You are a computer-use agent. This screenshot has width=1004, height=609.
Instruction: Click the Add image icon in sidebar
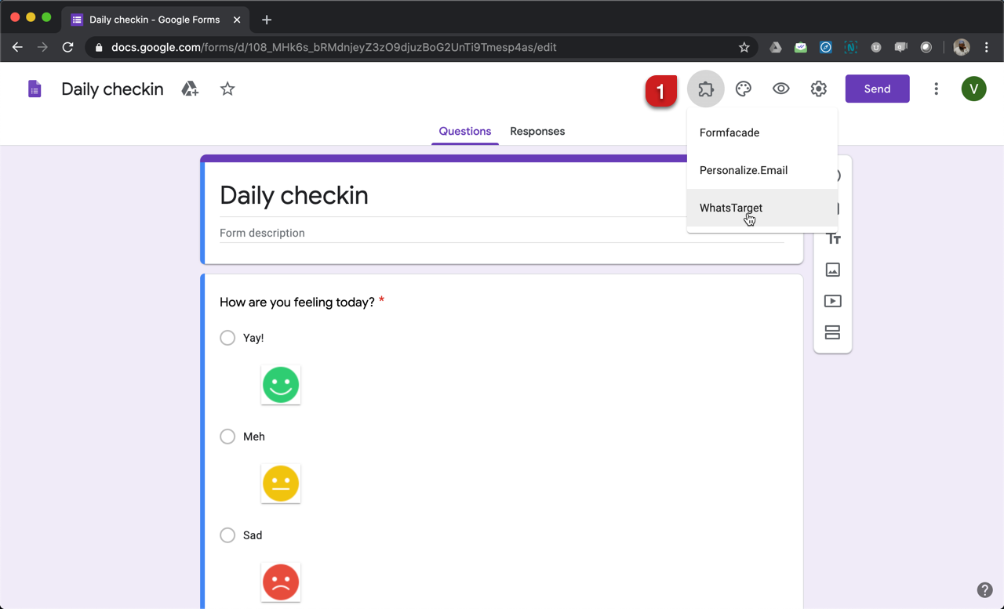(x=833, y=270)
